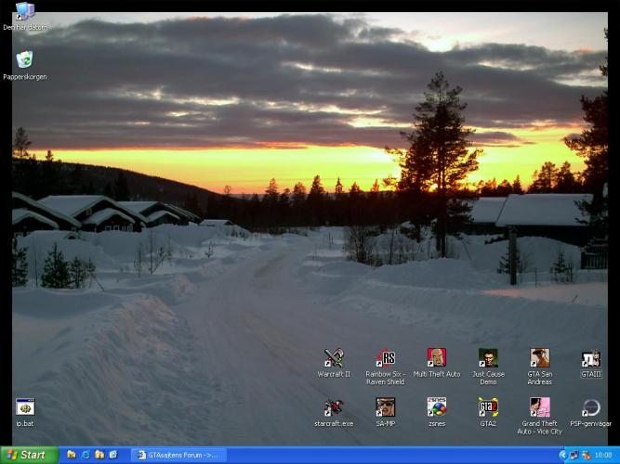Launch Rainbow Six - Raven Shield shortcut

pyautogui.click(x=385, y=358)
